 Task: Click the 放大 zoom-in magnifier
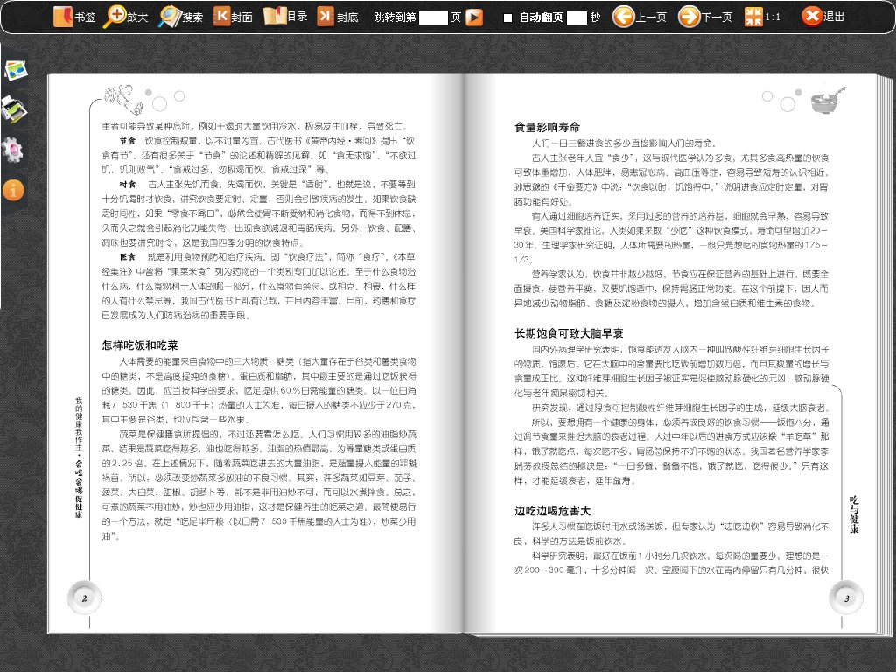125,17
